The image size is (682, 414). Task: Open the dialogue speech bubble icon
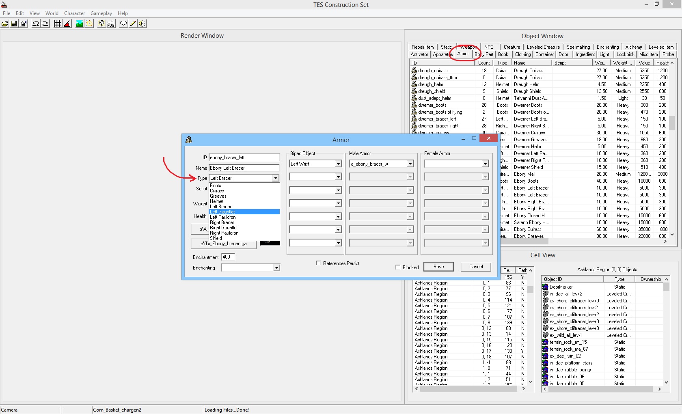click(123, 24)
